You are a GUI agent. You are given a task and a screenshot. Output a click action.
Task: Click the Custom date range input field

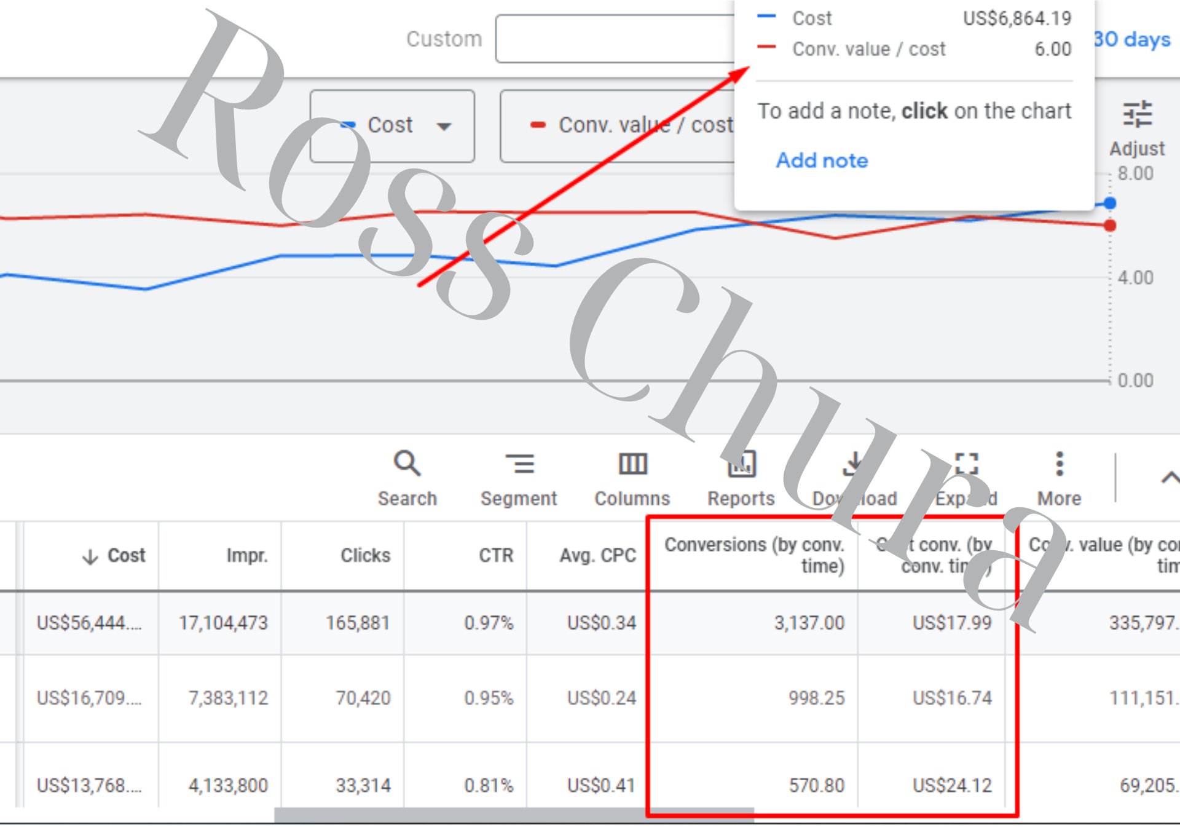pyautogui.click(x=615, y=39)
